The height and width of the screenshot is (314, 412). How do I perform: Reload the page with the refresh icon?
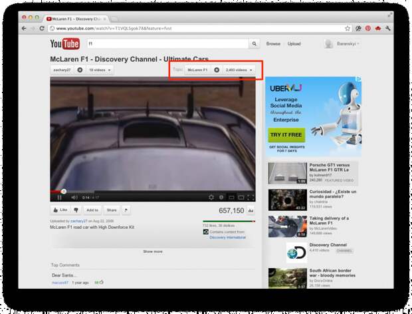click(x=42, y=29)
